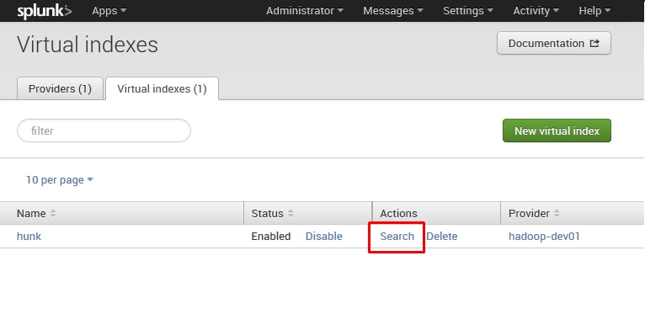Click the Actions column header
This screenshot has width=645, height=325.
398,214
